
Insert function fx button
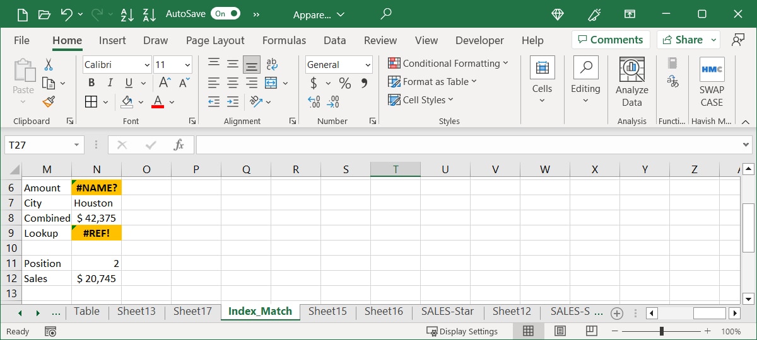click(x=179, y=145)
